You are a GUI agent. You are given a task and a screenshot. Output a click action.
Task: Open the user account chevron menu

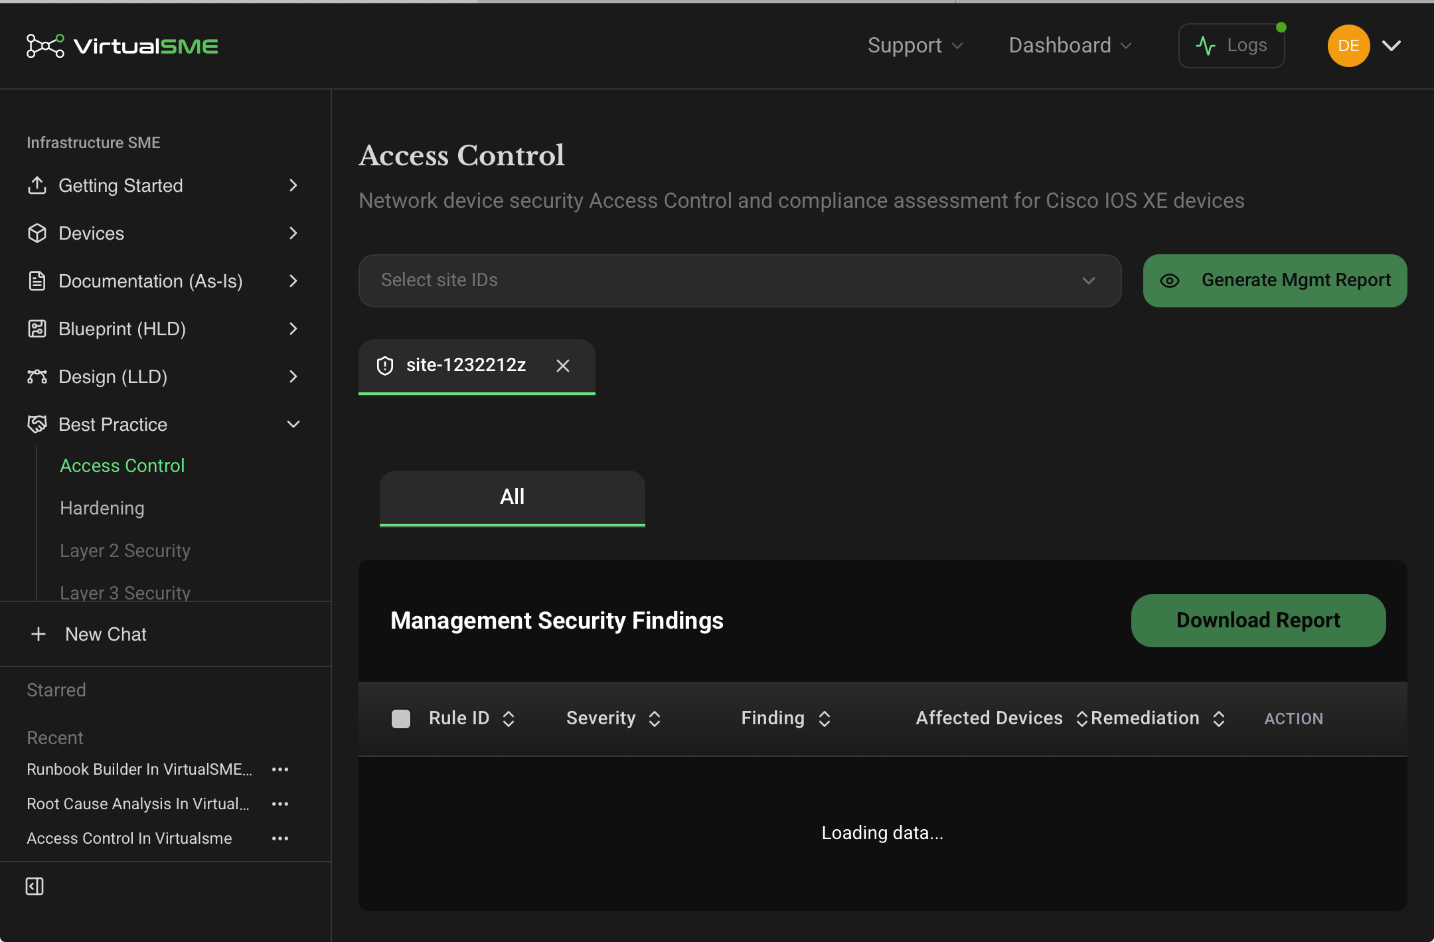pos(1392,46)
